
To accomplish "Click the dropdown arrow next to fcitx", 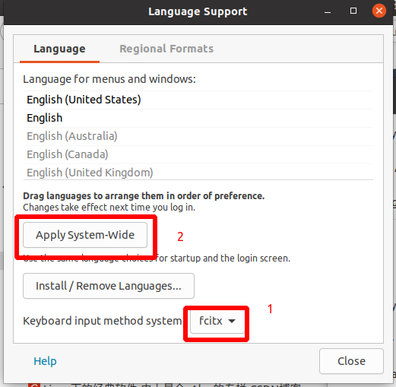I will click(232, 321).
